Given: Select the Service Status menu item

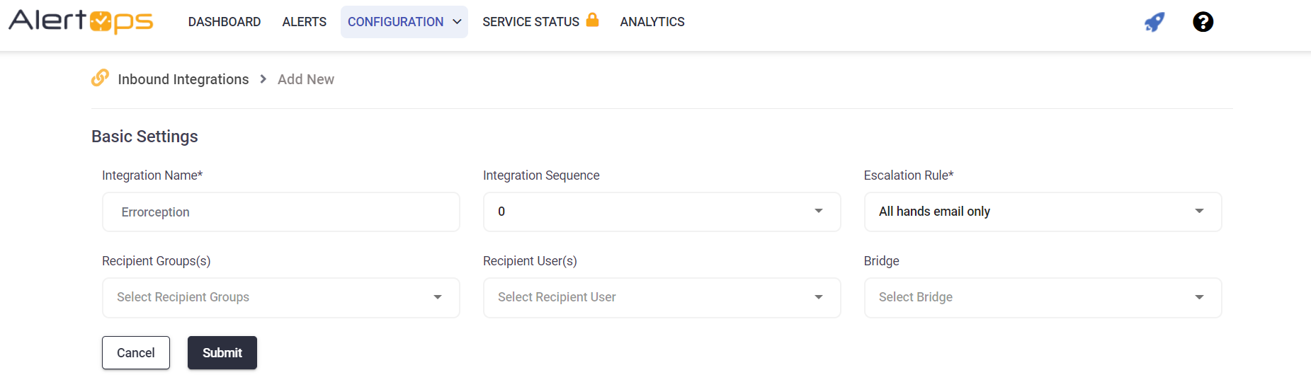Looking at the screenshot, I should tap(530, 22).
